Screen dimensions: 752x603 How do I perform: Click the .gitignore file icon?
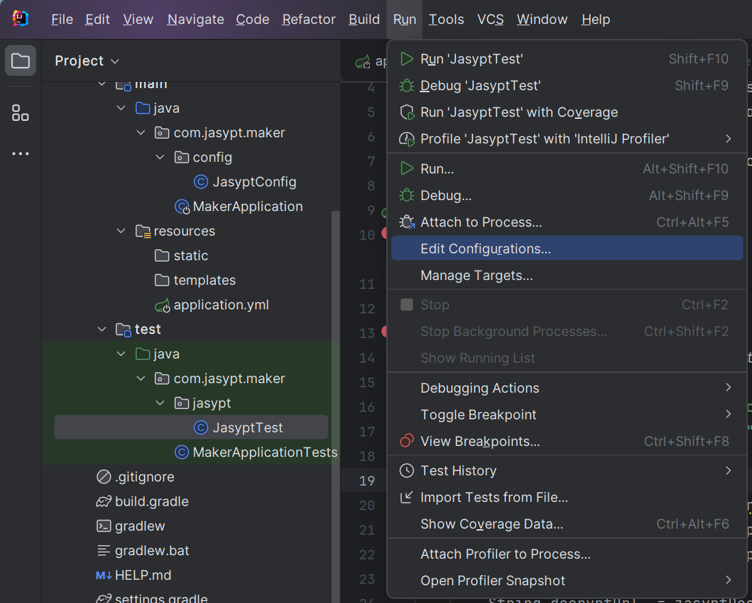[x=104, y=477]
